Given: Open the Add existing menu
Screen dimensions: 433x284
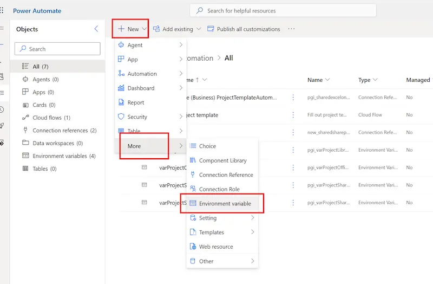Looking at the screenshot, I should click(177, 29).
